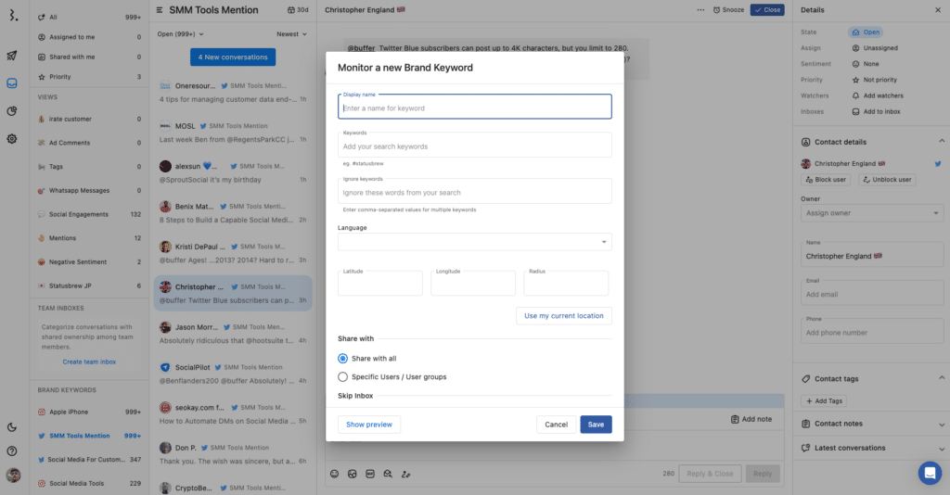Click Add to inbox option
950x495 pixels.
876,111
